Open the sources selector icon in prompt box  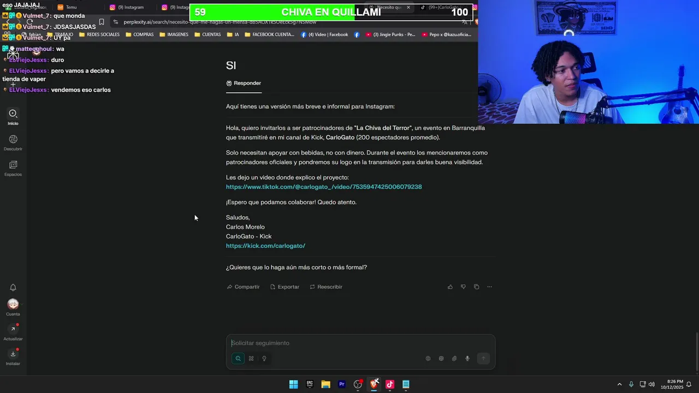tap(441, 359)
